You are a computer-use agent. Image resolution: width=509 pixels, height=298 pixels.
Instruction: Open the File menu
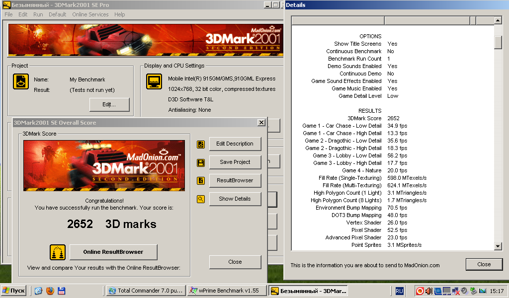[x=8, y=14]
